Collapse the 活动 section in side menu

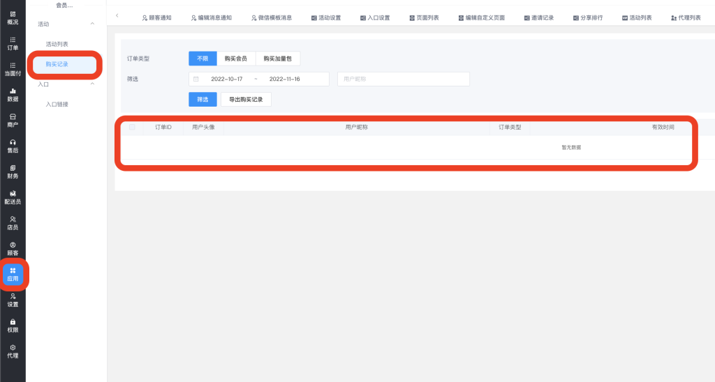[x=93, y=24]
